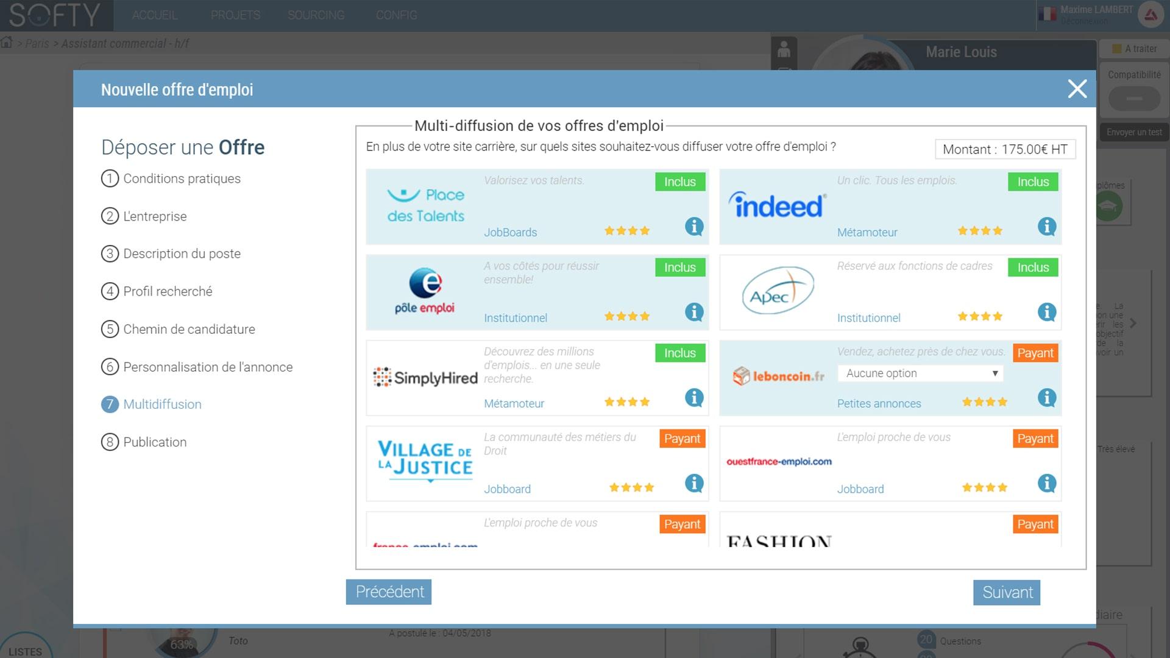Show info about Pôle emploi
The height and width of the screenshot is (658, 1170).
(x=694, y=312)
